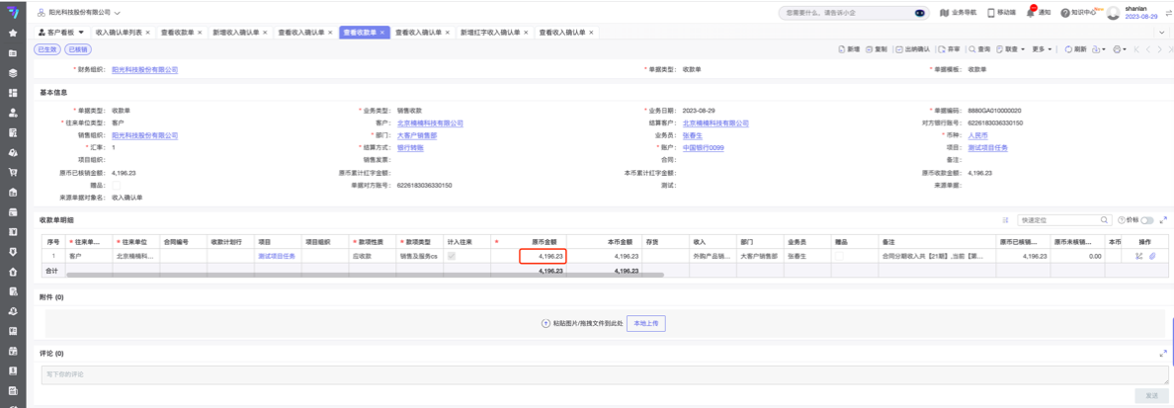
Task: Toggle the 价税 switch
Action: point(1146,219)
